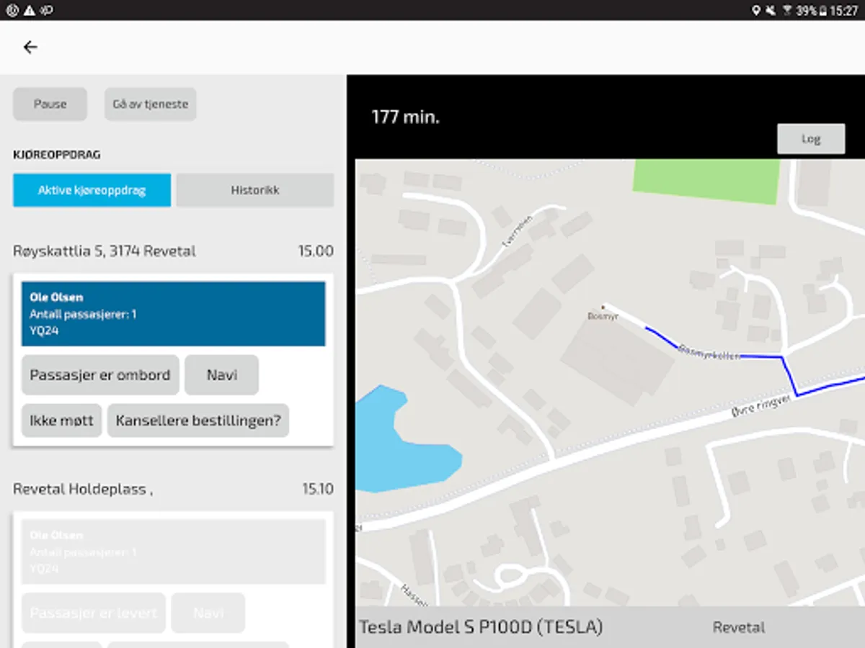Screen dimensions: 865x648
Task: Click the Røyskattlia 5, 3174 Revetal address
Action: pyautogui.click(x=105, y=251)
